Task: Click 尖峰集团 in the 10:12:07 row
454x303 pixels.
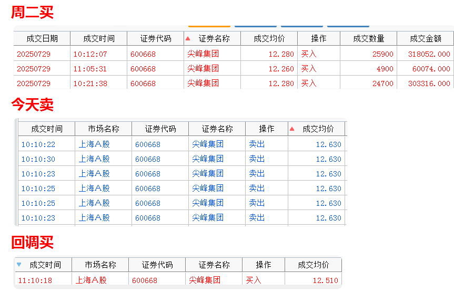Action: [203, 54]
